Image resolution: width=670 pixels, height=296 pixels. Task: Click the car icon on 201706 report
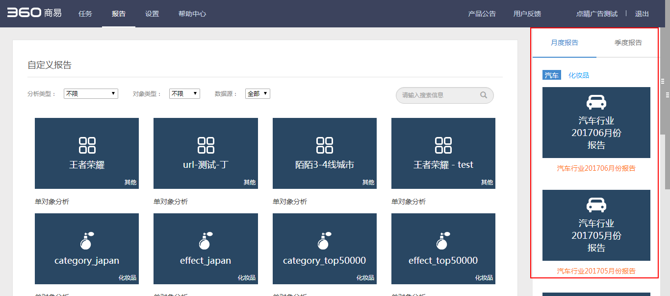click(x=596, y=102)
